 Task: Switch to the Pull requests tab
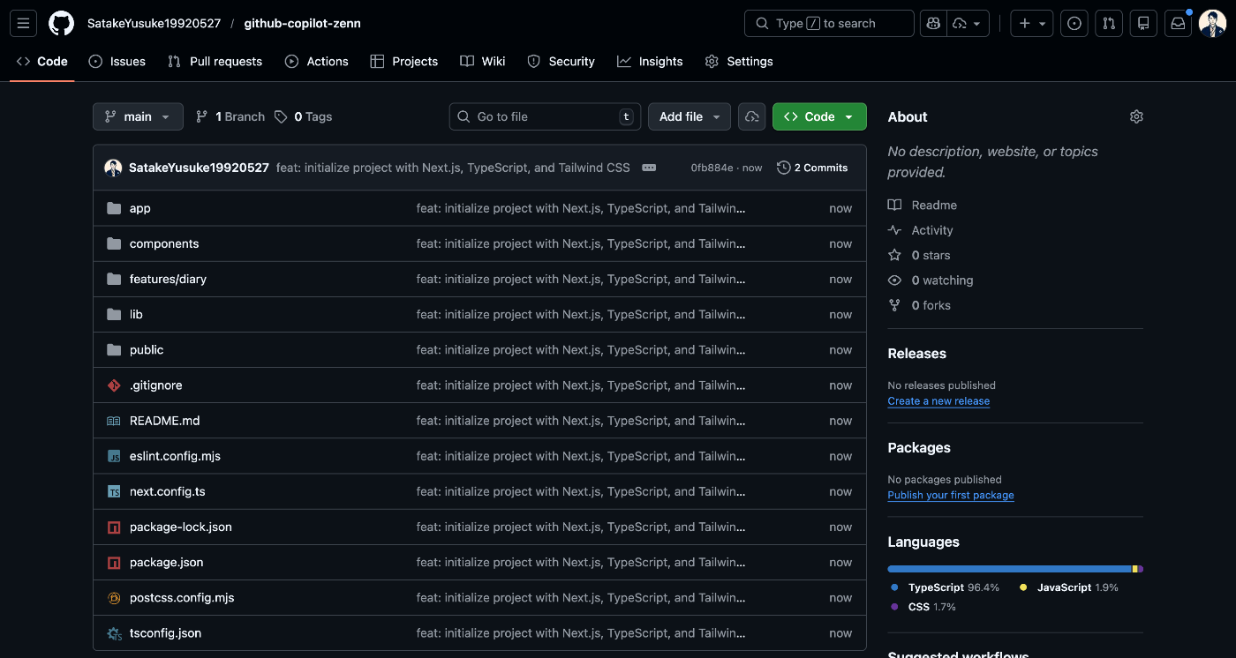coord(215,61)
